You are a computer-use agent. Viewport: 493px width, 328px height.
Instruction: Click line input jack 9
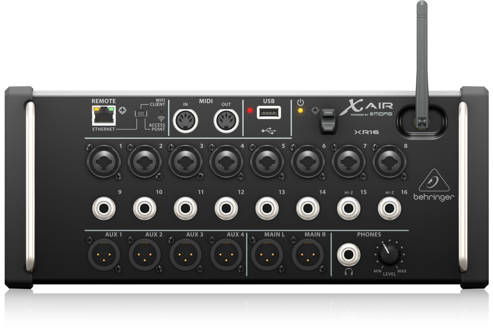(x=104, y=208)
